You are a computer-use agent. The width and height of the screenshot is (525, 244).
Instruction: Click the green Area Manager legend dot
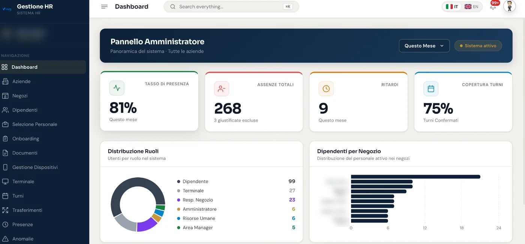[178, 228]
